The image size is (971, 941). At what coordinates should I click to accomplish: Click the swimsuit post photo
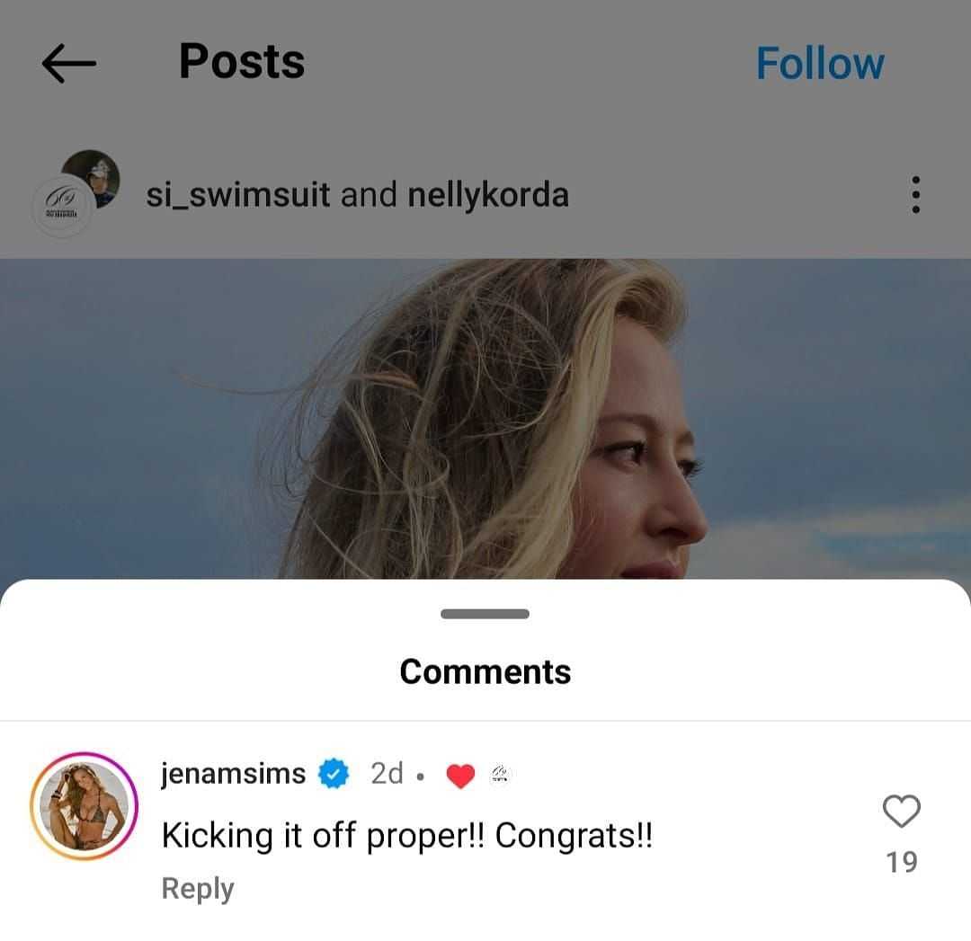click(x=485, y=413)
